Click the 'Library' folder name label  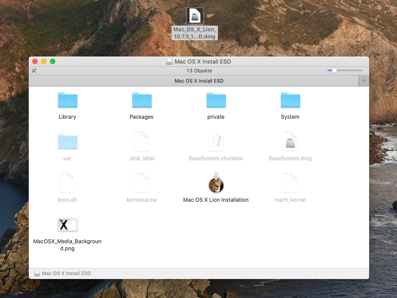[x=67, y=117]
